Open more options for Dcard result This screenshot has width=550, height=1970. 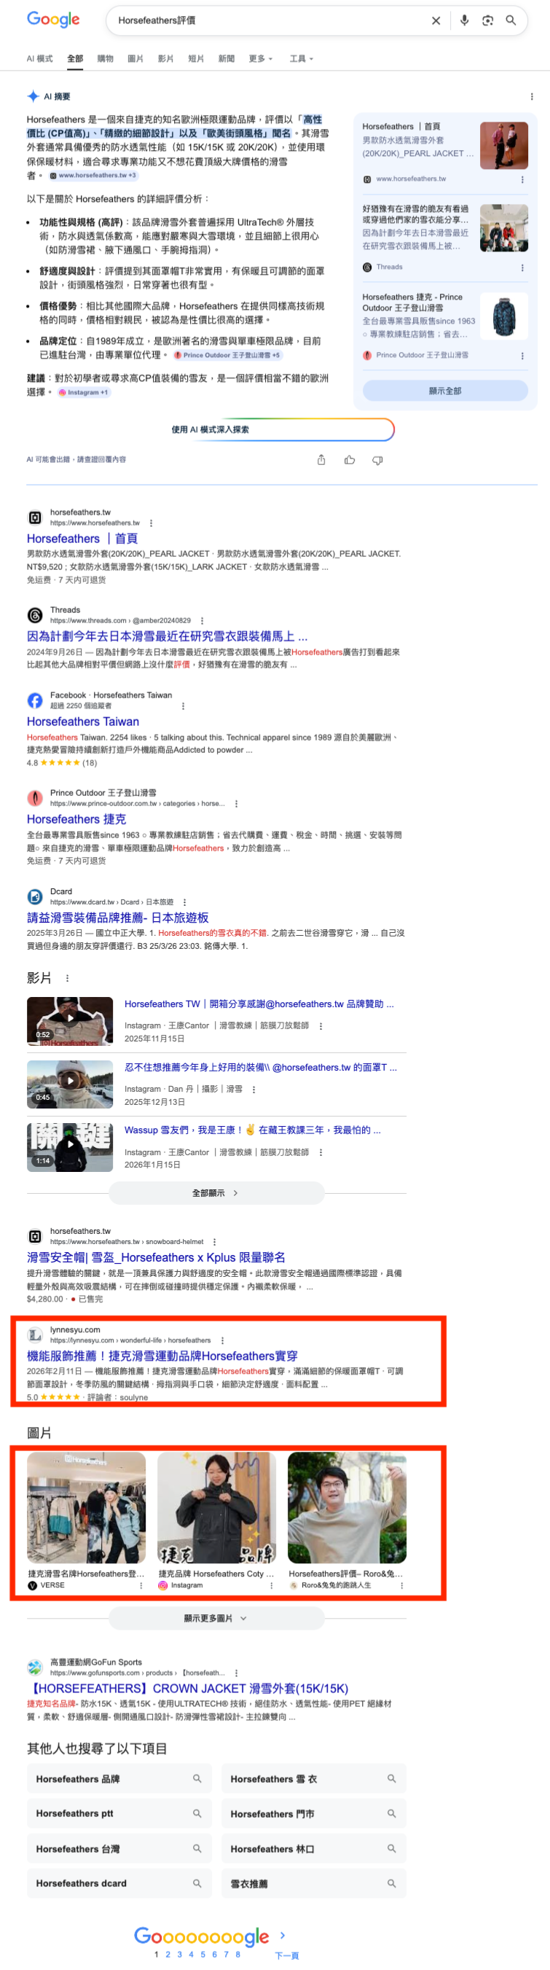(185, 902)
